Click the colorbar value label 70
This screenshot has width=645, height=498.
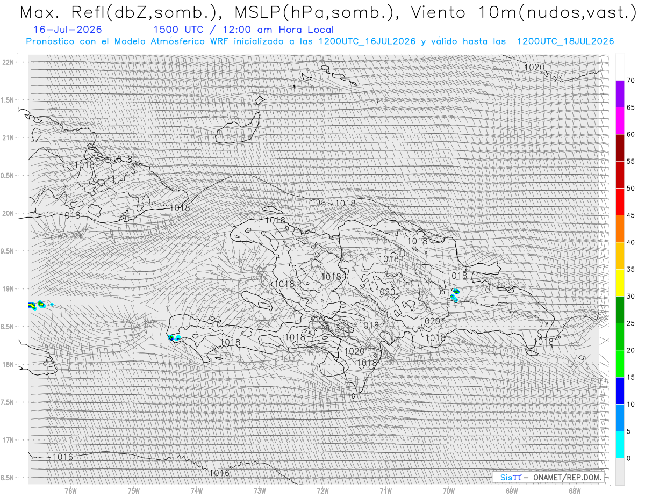pos(630,81)
